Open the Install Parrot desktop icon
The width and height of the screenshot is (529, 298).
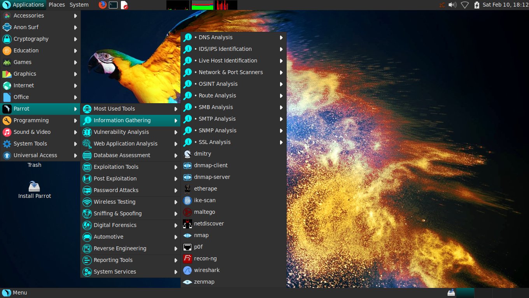pos(35,190)
